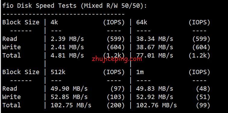Select the 52.85 MB/s write value
The image size is (228, 113).
pyautogui.click(x=69, y=97)
